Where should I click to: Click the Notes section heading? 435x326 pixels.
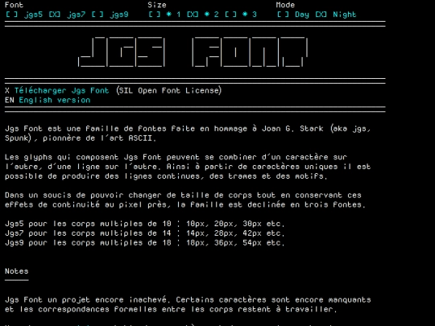tap(17, 271)
